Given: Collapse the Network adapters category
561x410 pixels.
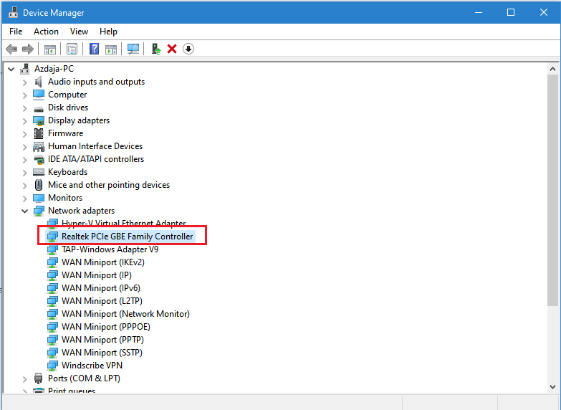Looking at the screenshot, I should pyautogui.click(x=24, y=211).
